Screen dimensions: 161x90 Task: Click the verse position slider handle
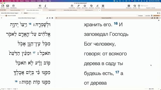(x=6, y=15)
